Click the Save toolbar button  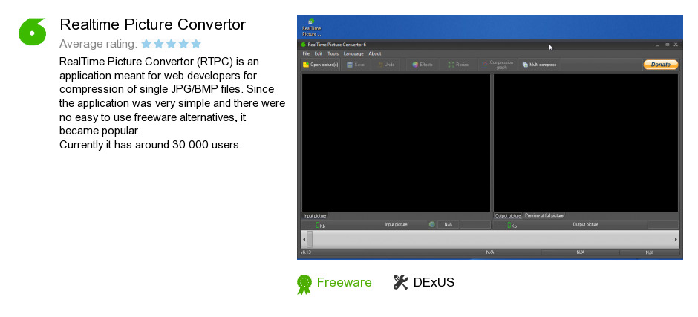[x=356, y=65]
